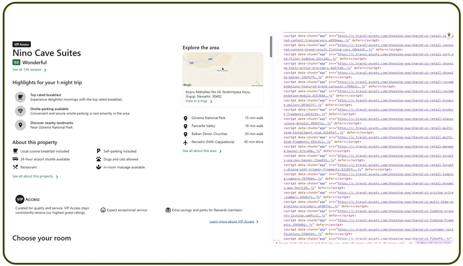Click the paw icon for dogs and cats allowed
The image size is (463, 266).
coord(99,159)
